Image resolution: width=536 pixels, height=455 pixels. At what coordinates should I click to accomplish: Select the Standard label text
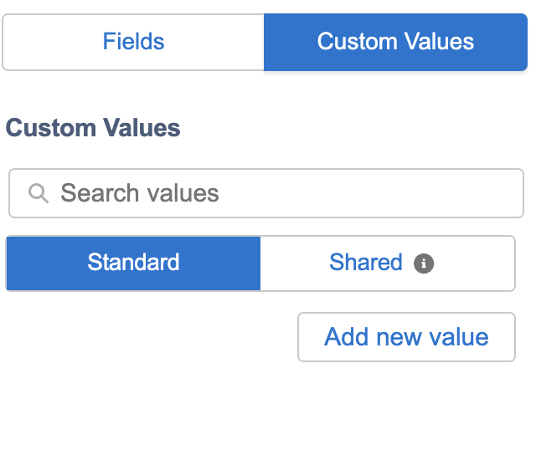(x=133, y=262)
